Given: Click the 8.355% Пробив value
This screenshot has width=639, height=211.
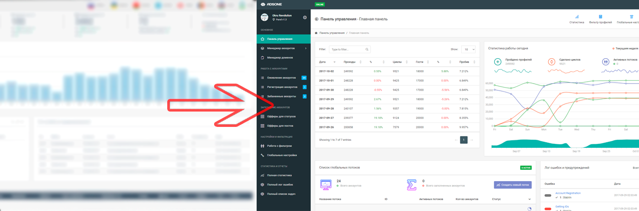Looking at the screenshot, I should pos(464,118).
